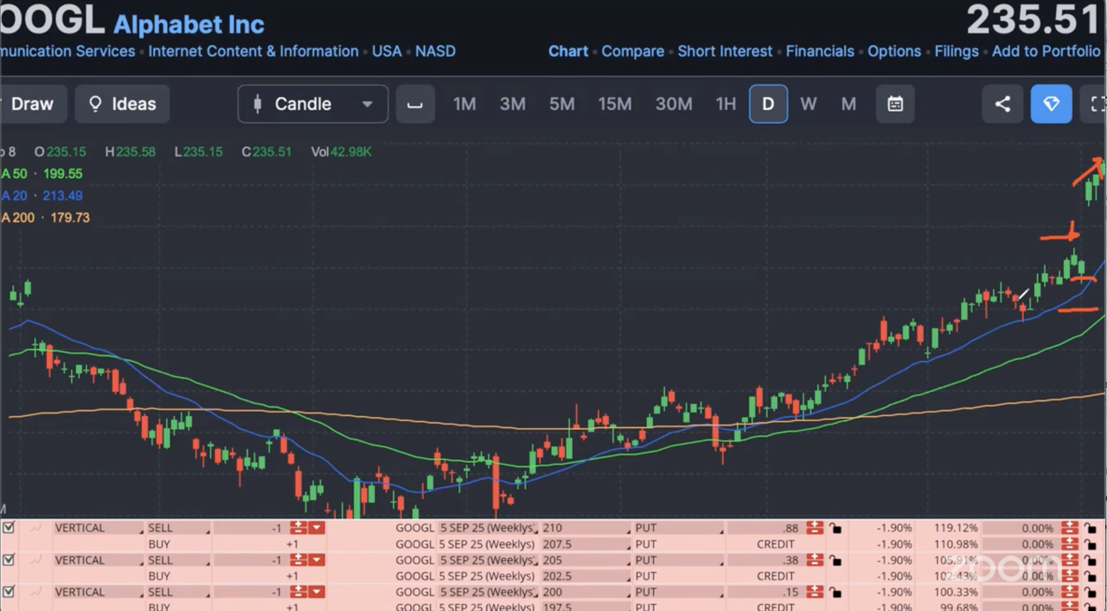1107x611 pixels.
Task: Open the Candle chart type dropdown
Action: click(x=313, y=104)
